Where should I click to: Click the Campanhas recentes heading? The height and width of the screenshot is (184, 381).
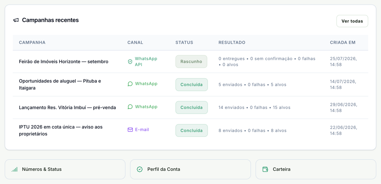coord(50,20)
